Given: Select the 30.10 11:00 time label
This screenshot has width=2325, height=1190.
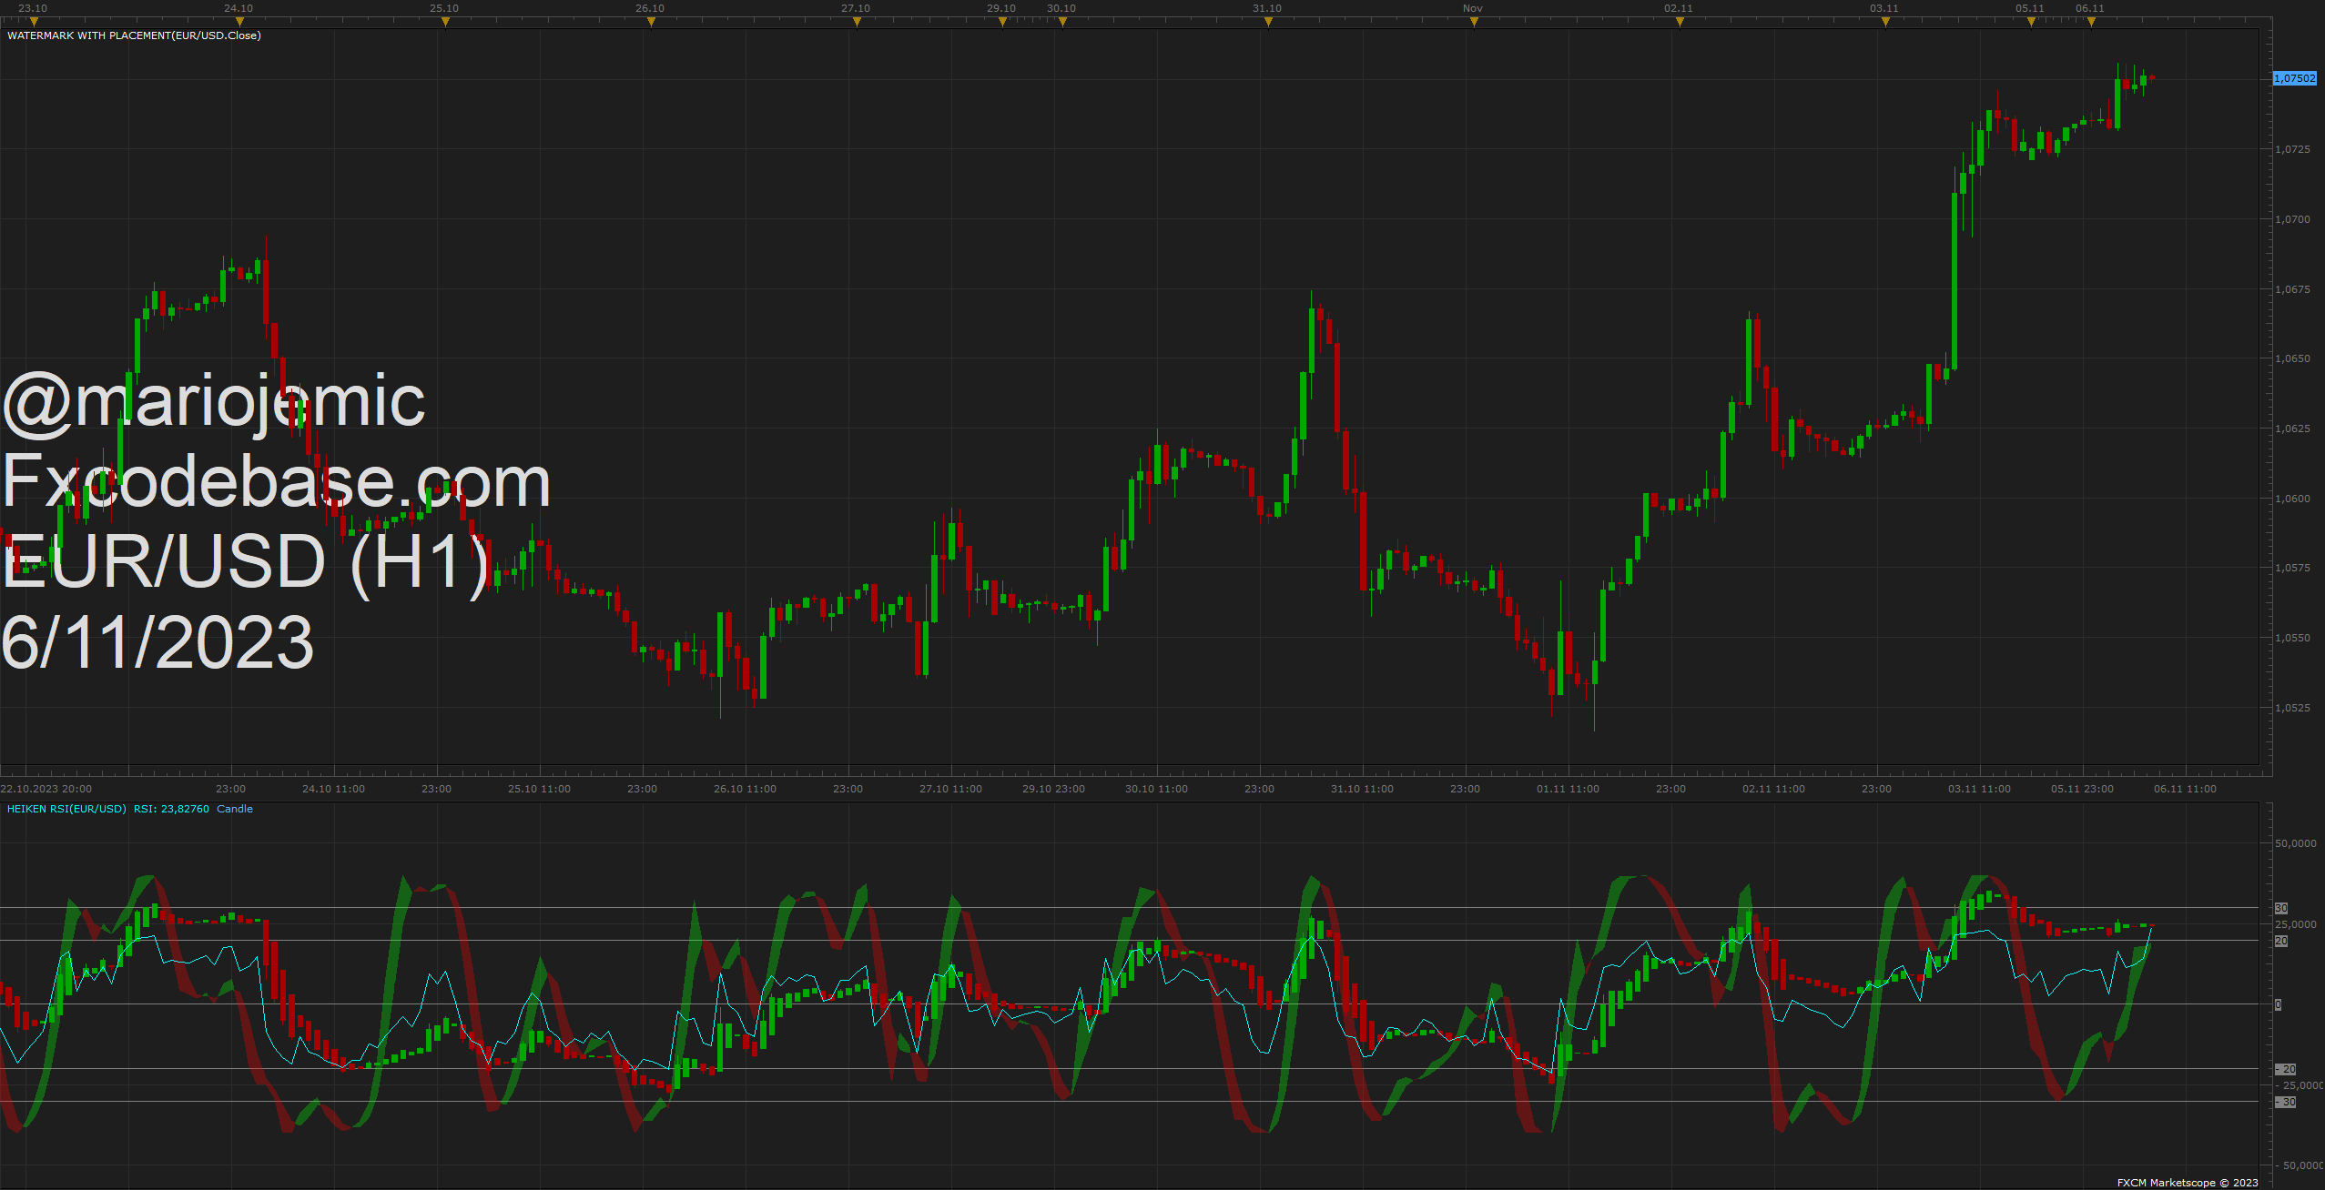Looking at the screenshot, I should 1156,789.
